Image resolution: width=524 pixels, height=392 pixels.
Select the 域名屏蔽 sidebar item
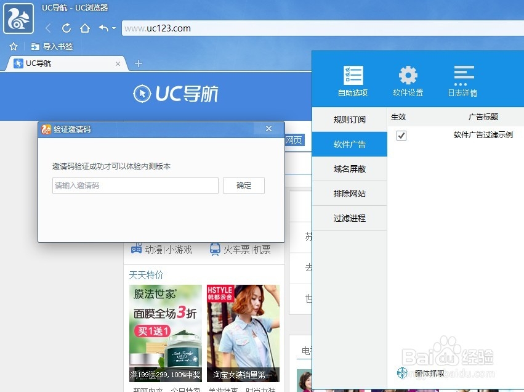[x=350, y=169]
